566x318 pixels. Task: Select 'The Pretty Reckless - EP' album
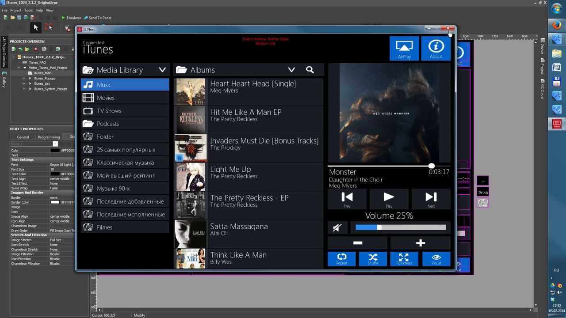pyautogui.click(x=249, y=205)
